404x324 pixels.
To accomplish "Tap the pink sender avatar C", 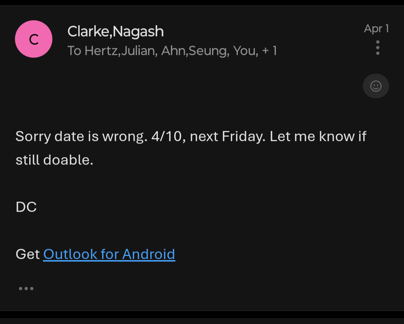I will tap(34, 39).
